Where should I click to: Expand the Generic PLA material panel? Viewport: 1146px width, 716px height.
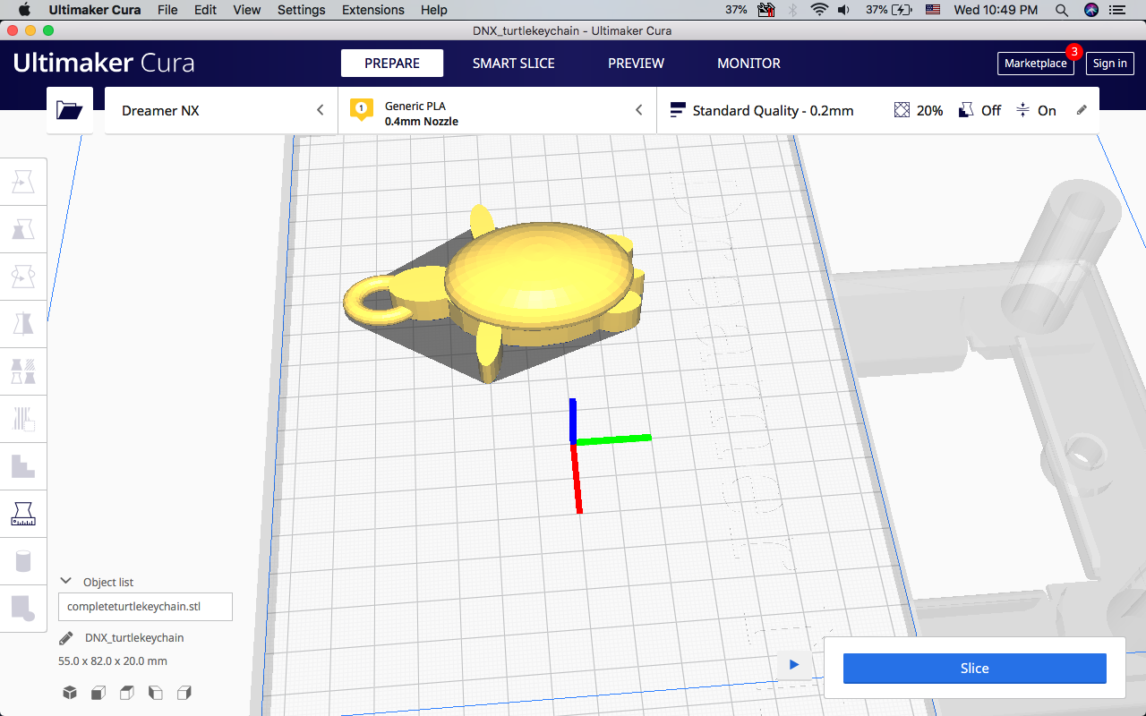tap(498, 110)
